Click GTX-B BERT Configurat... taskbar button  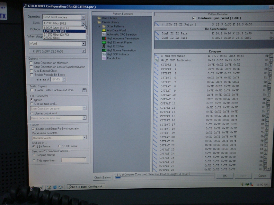pyautogui.click(x=87, y=187)
